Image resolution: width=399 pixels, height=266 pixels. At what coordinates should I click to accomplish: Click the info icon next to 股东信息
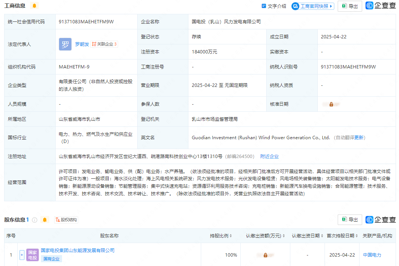click(x=35, y=220)
